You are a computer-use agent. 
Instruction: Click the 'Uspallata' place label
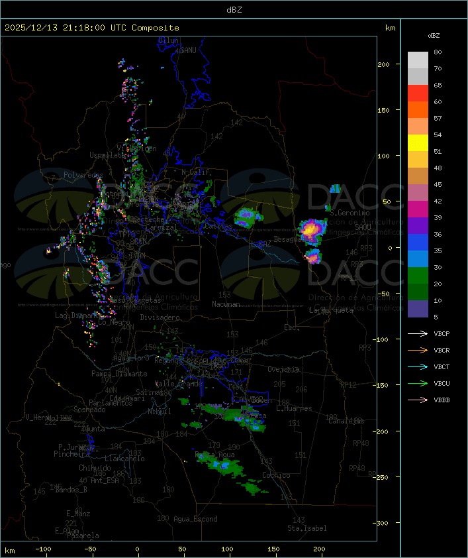pyautogui.click(x=107, y=155)
